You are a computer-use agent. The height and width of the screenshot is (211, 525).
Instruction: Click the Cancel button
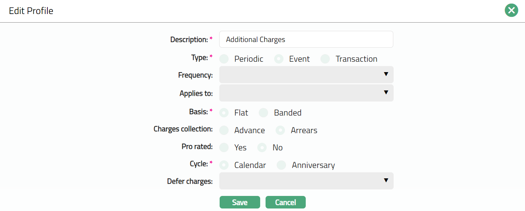point(285,202)
